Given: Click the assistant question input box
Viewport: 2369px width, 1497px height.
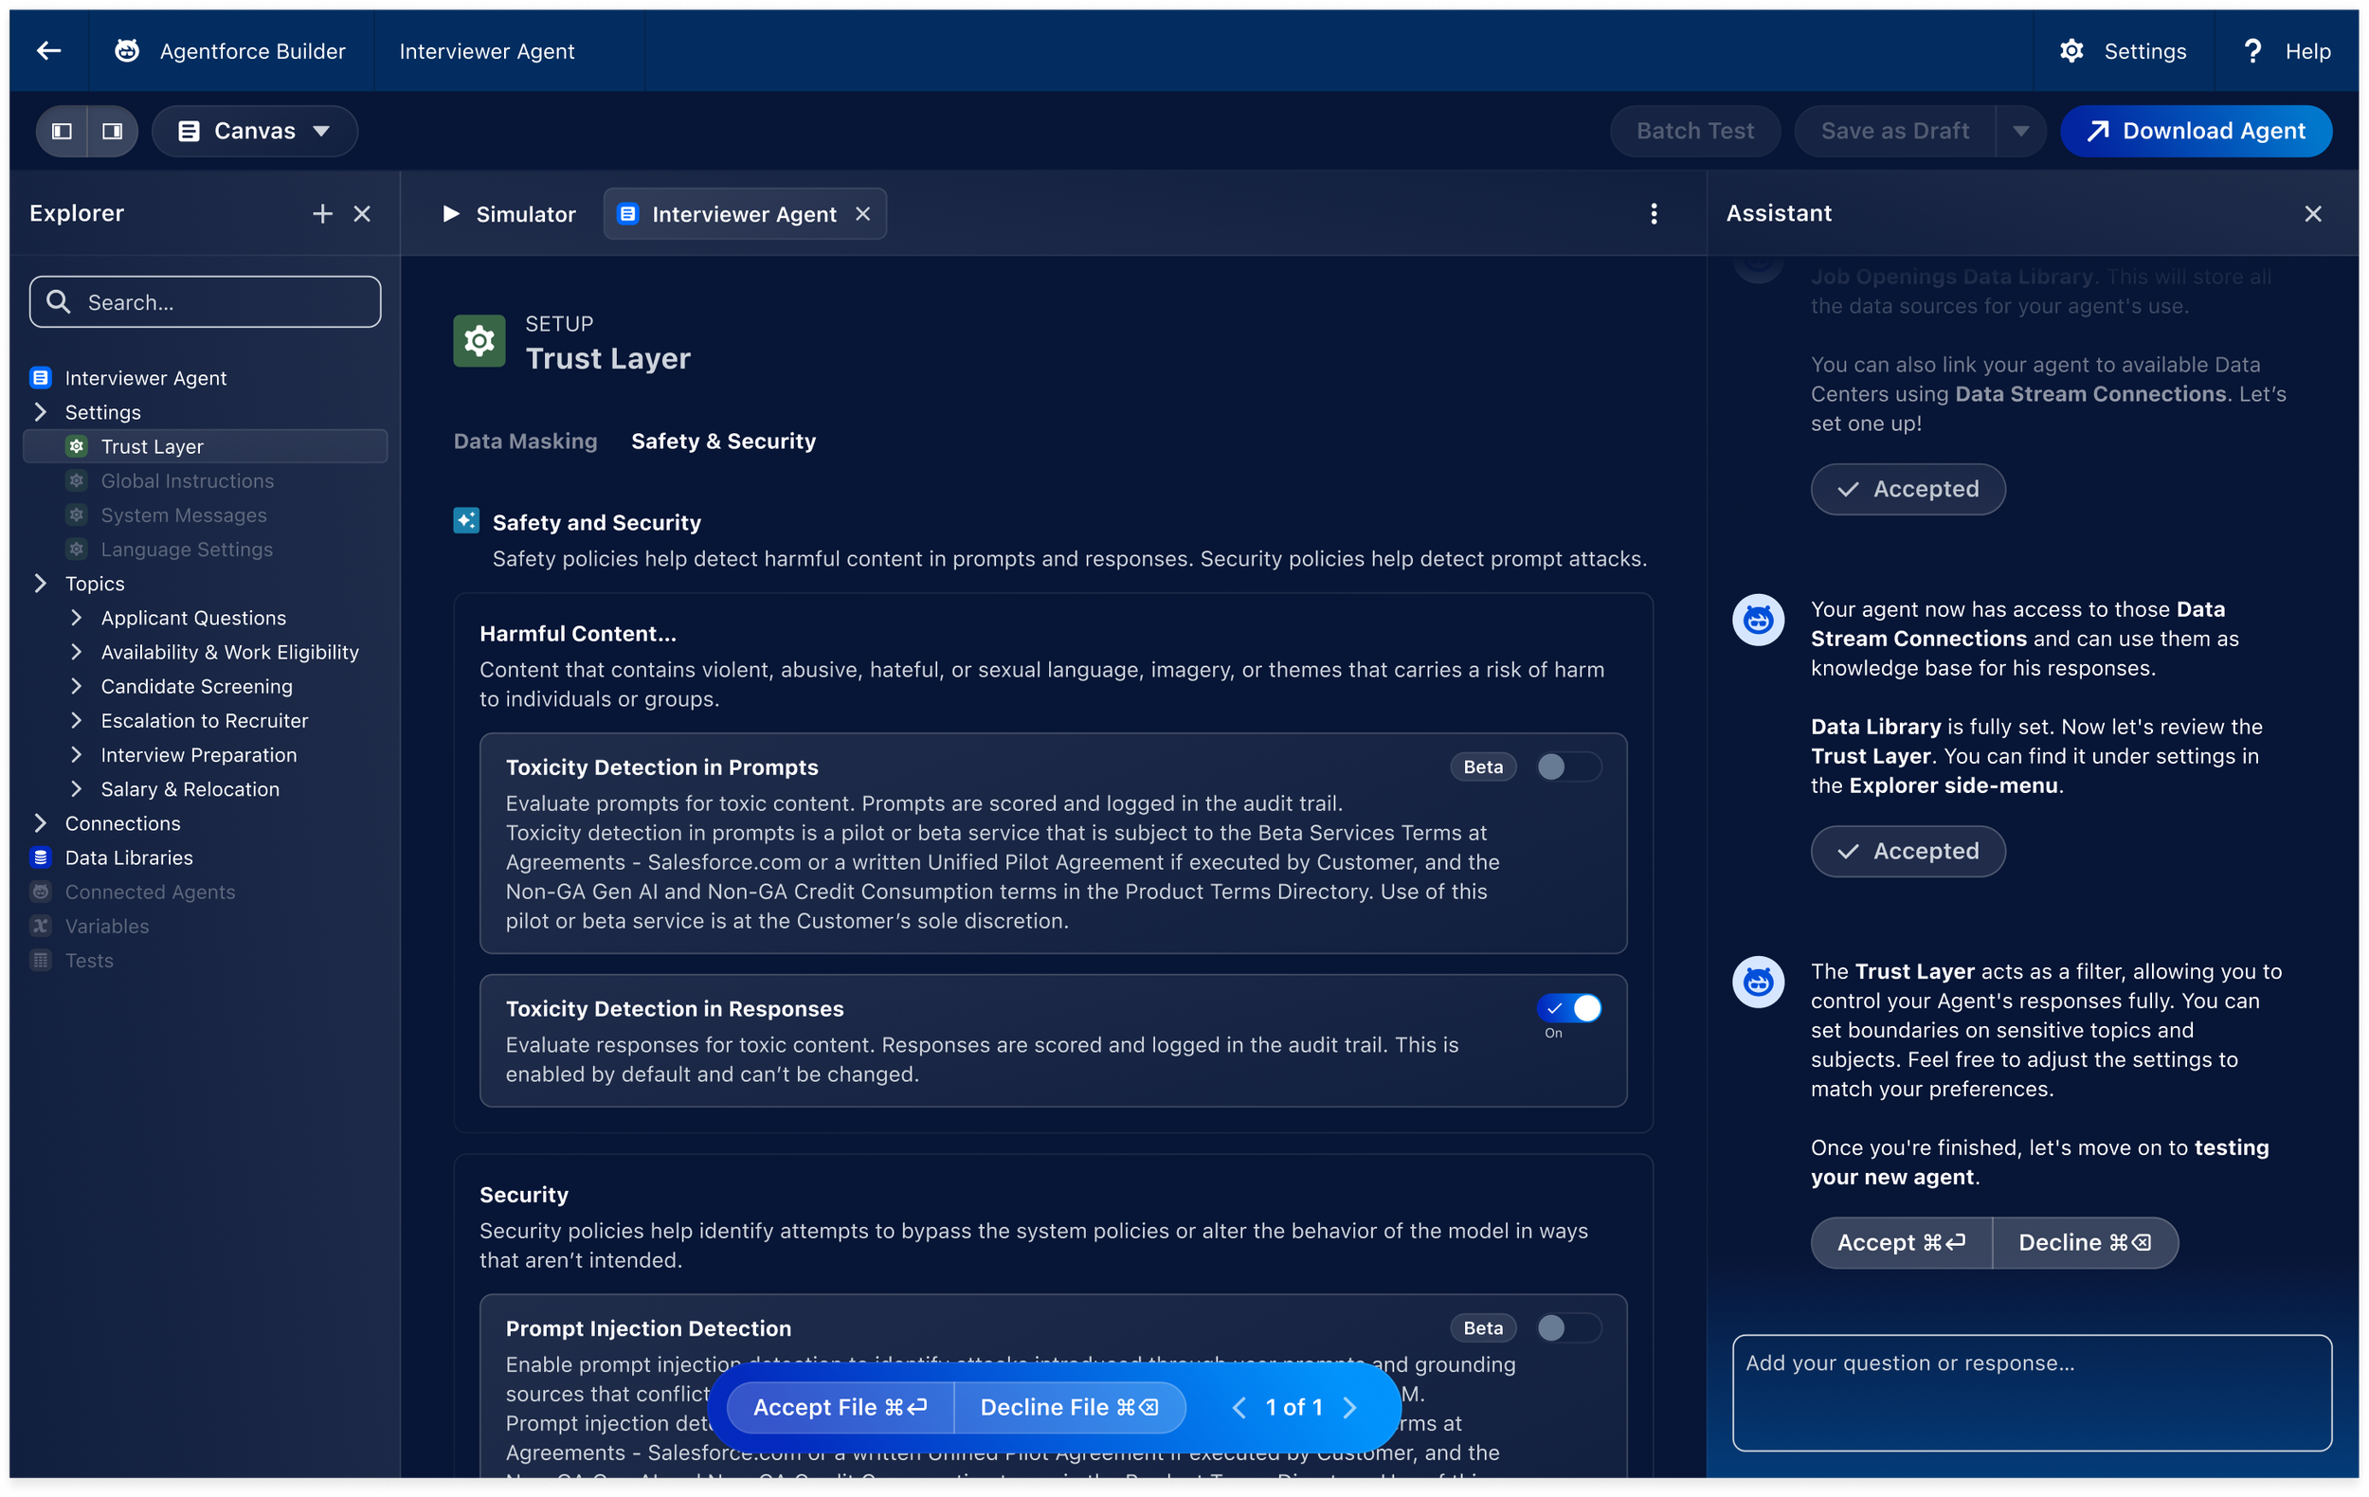Looking at the screenshot, I should (x=2032, y=1393).
